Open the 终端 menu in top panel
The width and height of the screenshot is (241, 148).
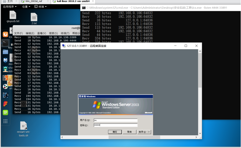coord(40,7)
